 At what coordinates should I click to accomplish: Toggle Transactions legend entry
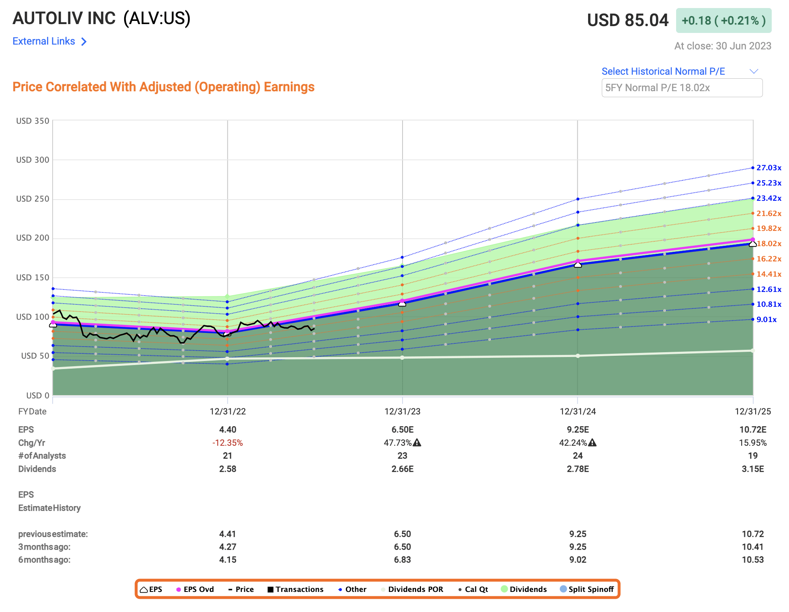point(295,590)
